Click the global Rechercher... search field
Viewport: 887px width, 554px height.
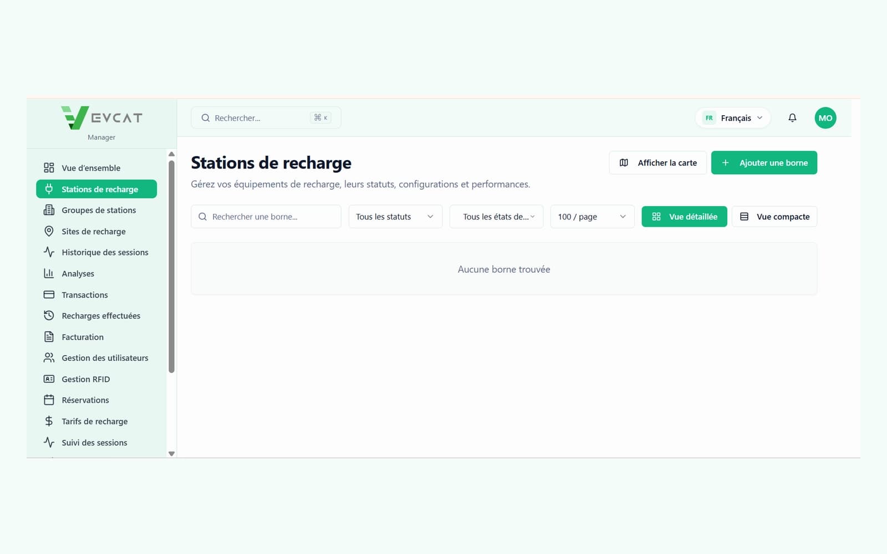[266, 118]
